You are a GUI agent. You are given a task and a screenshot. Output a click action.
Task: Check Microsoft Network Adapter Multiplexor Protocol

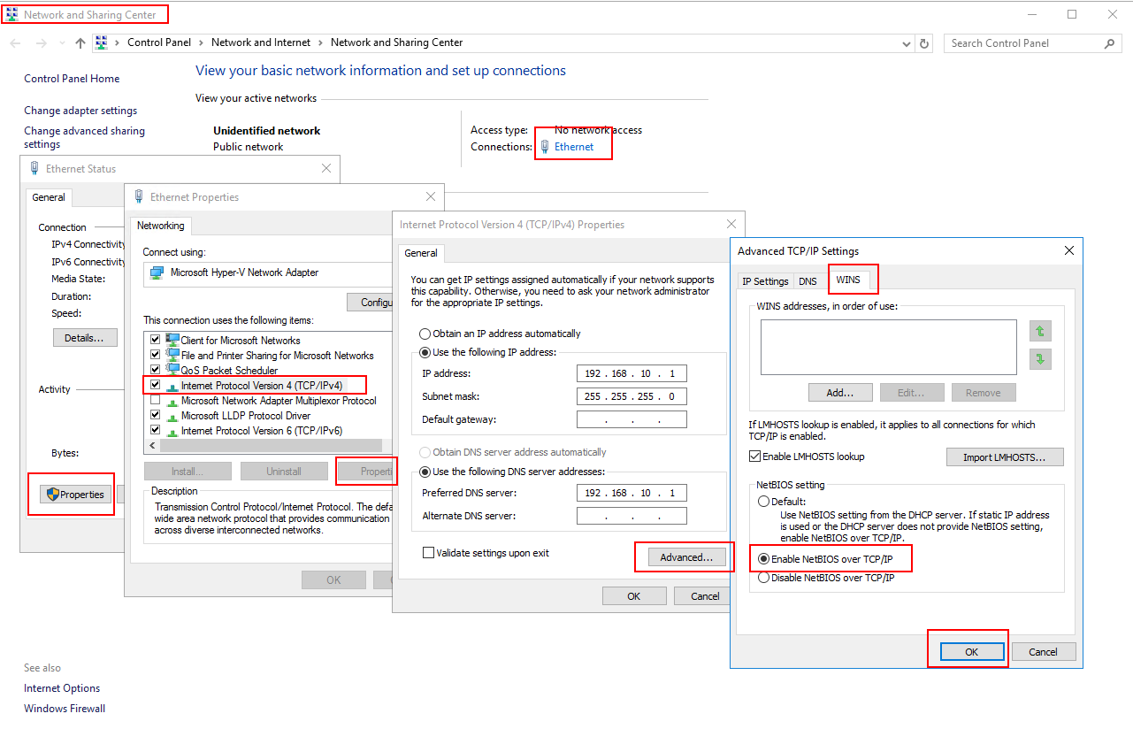(x=156, y=400)
